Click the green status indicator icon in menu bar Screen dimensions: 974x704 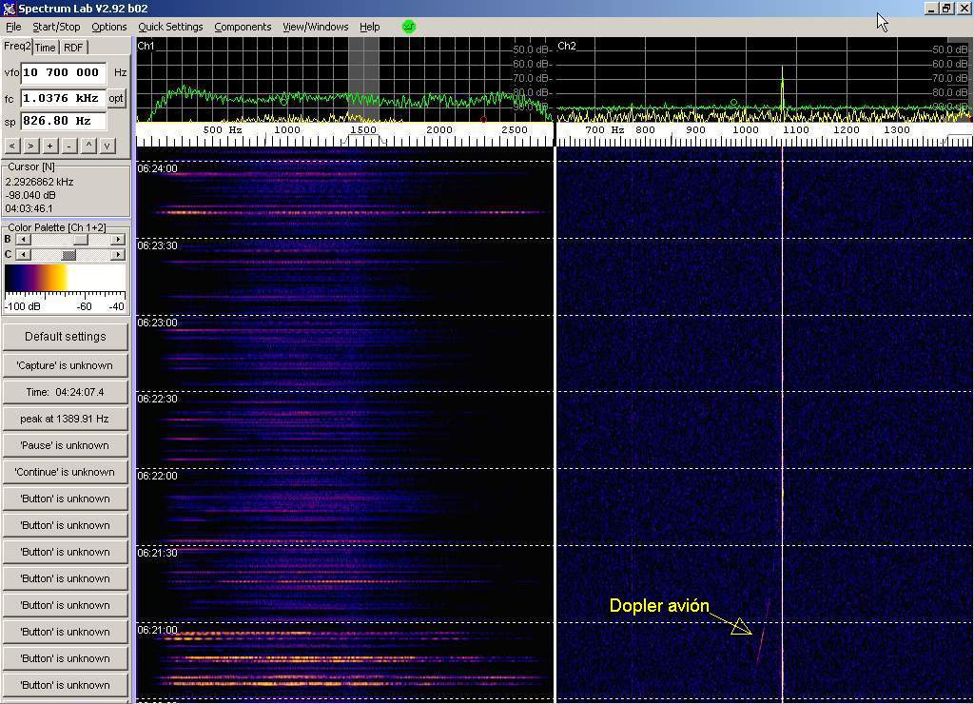[x=409, y=27]
